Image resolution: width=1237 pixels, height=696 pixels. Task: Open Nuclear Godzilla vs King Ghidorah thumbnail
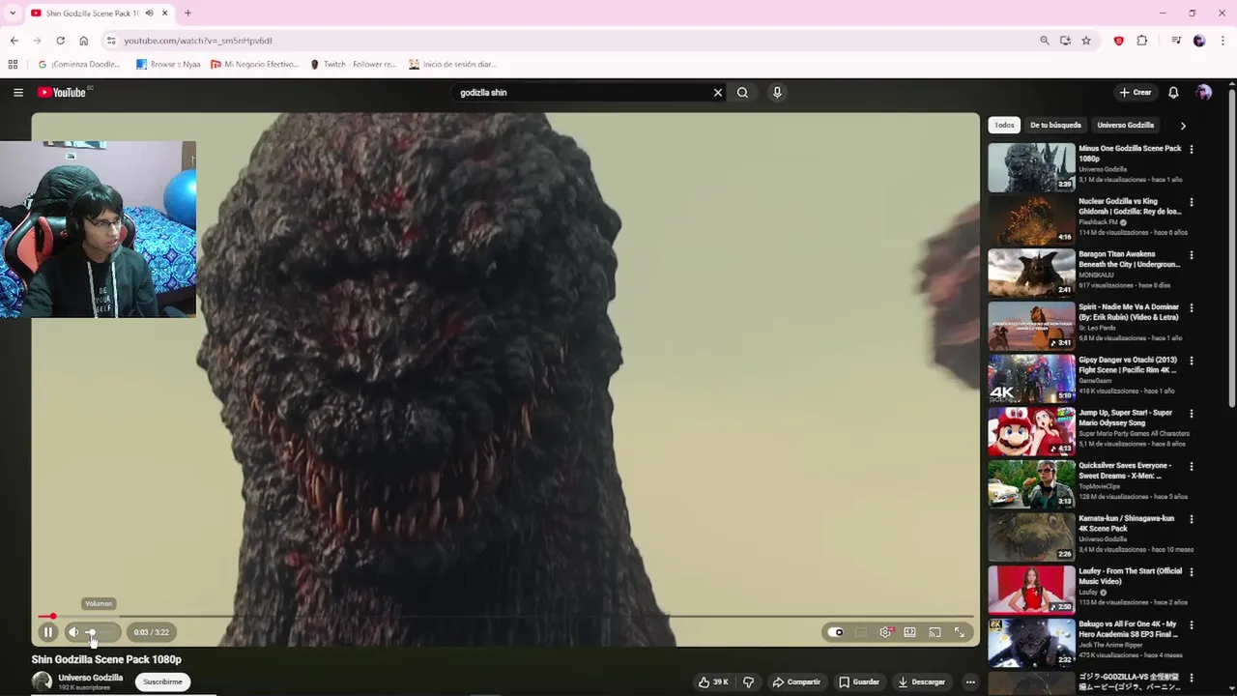click(1031, 220)
